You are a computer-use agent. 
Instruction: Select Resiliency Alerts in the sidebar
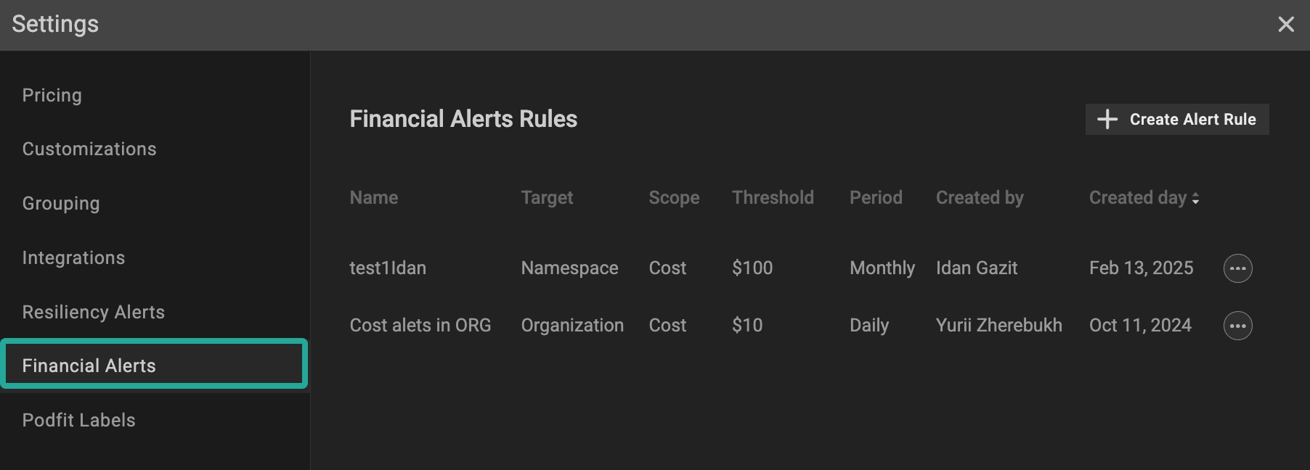[94, 313]
